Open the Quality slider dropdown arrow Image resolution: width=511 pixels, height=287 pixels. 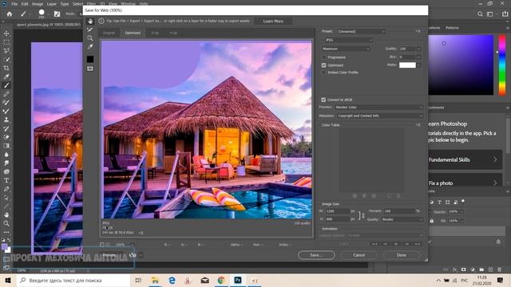tap(418, 49)
